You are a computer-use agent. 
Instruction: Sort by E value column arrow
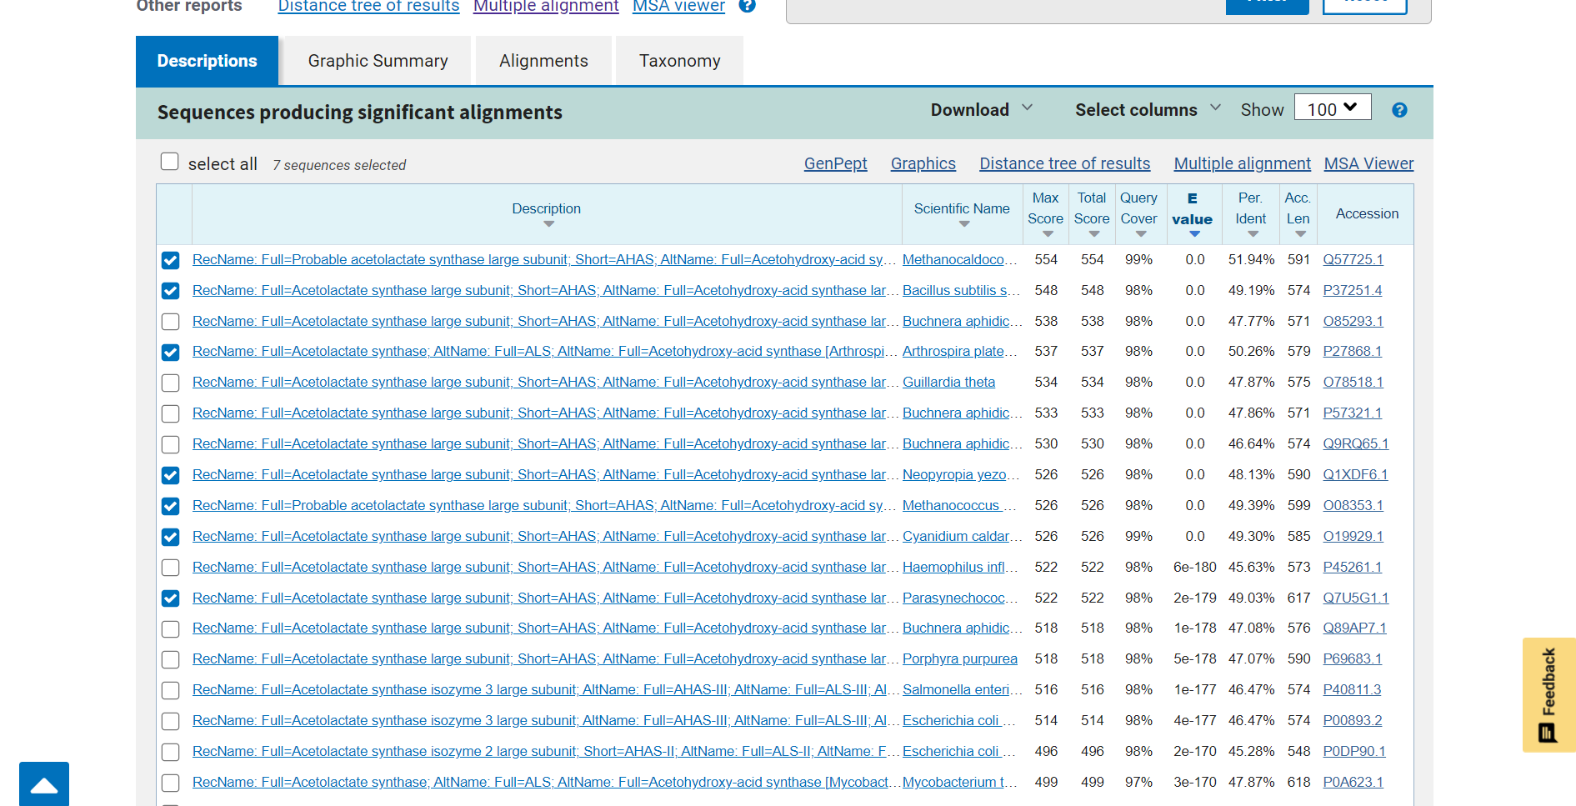coord(1194,234)
